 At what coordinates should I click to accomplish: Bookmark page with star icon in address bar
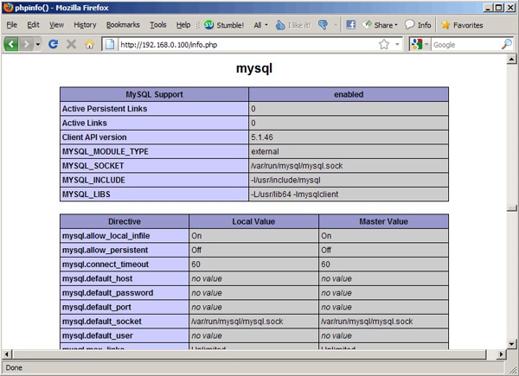384,44
